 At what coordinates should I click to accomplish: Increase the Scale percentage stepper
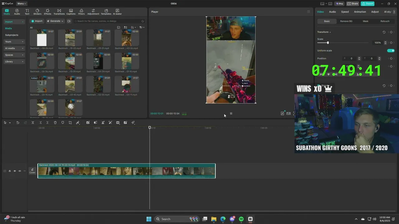point(385,42)
